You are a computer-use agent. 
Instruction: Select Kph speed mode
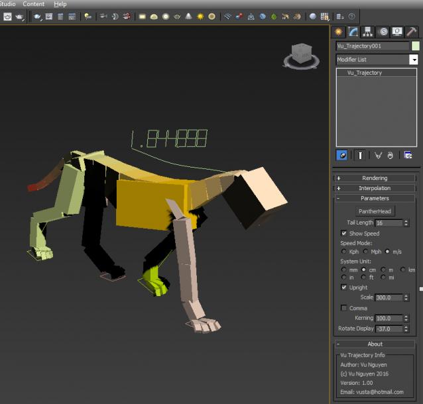point(343,252)
